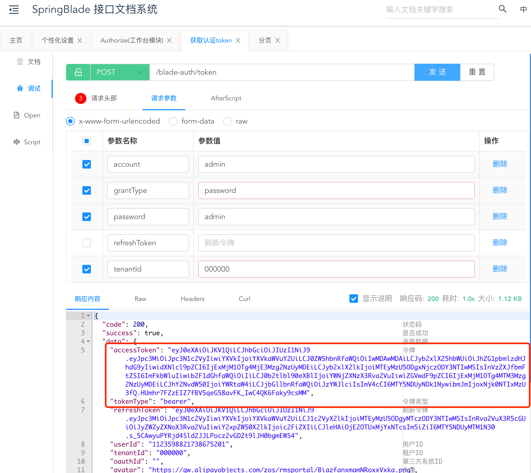The width and height of the screenshot is (531, 473).
Task: Click the password value field admin
Action: tap(336, 217)
